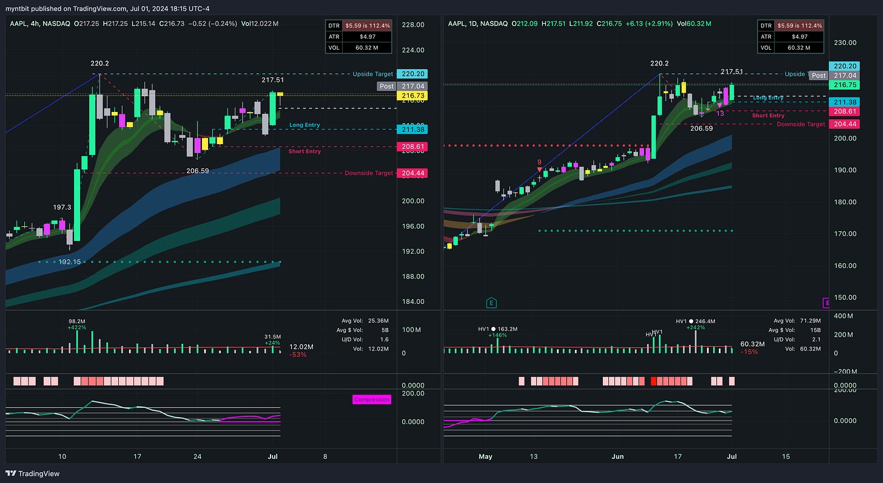The height and width of the screenshot is (483, 883).
Task: Click the 24 date label on 4h time axis
Action: coord(196,456)
